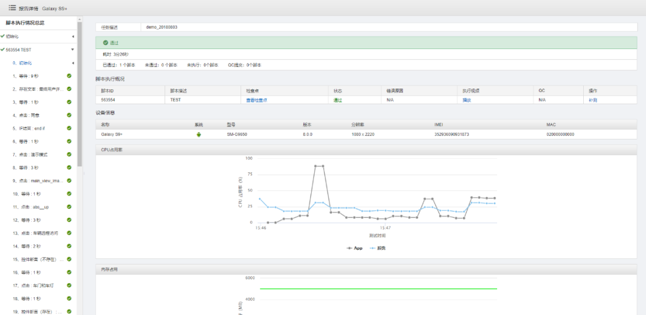Viewport: 646px width, 315px height.
Task: Click the Android system icon for Galaxy S9+
Action: pos(199,134)
